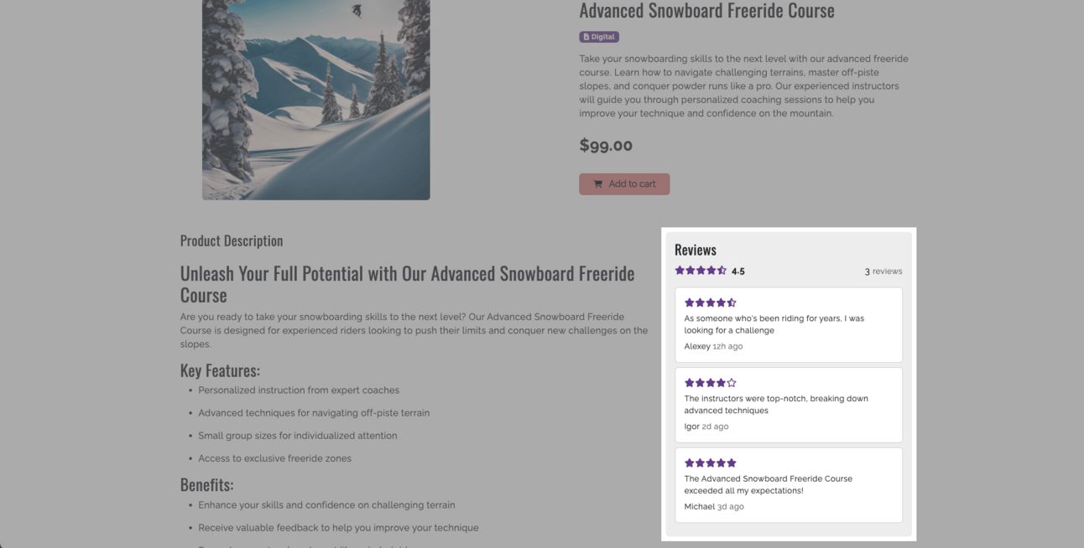Open Alexey's review card

coord(789,325)
